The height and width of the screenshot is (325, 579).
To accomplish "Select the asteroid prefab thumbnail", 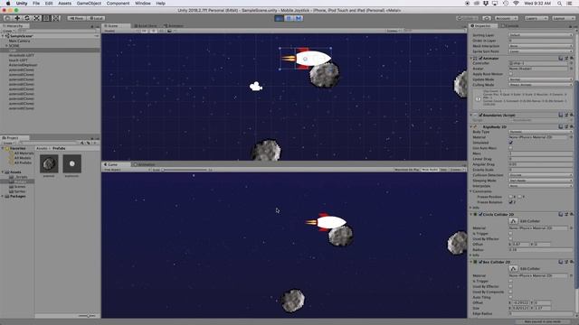I will [49, 163].
